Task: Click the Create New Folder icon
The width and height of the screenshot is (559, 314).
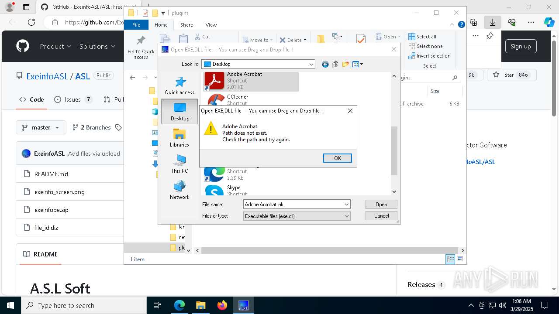Action: [x=345, y=65]
